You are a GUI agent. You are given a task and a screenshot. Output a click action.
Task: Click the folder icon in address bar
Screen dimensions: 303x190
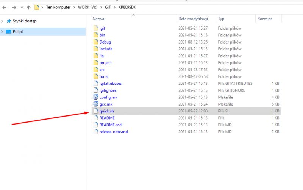point(37,7)
